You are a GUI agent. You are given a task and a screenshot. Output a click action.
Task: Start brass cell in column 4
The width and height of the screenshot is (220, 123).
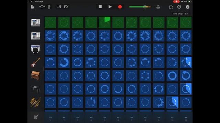91,102
